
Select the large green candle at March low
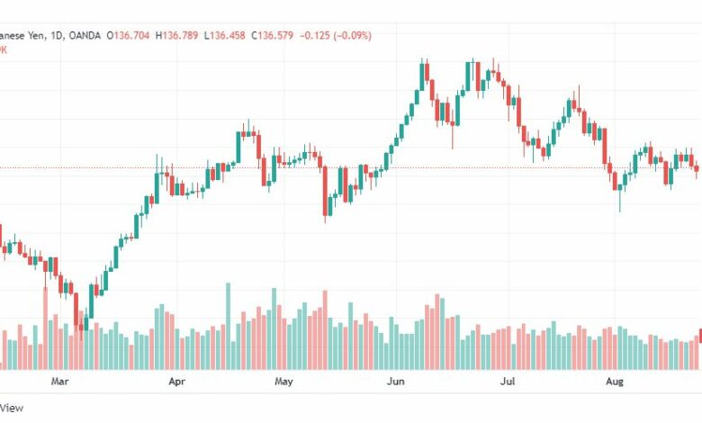point(91,301)
